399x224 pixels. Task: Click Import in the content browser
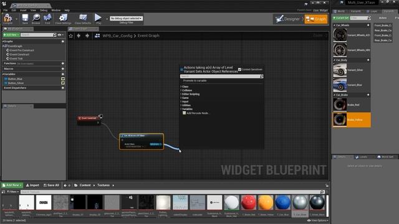32,185
